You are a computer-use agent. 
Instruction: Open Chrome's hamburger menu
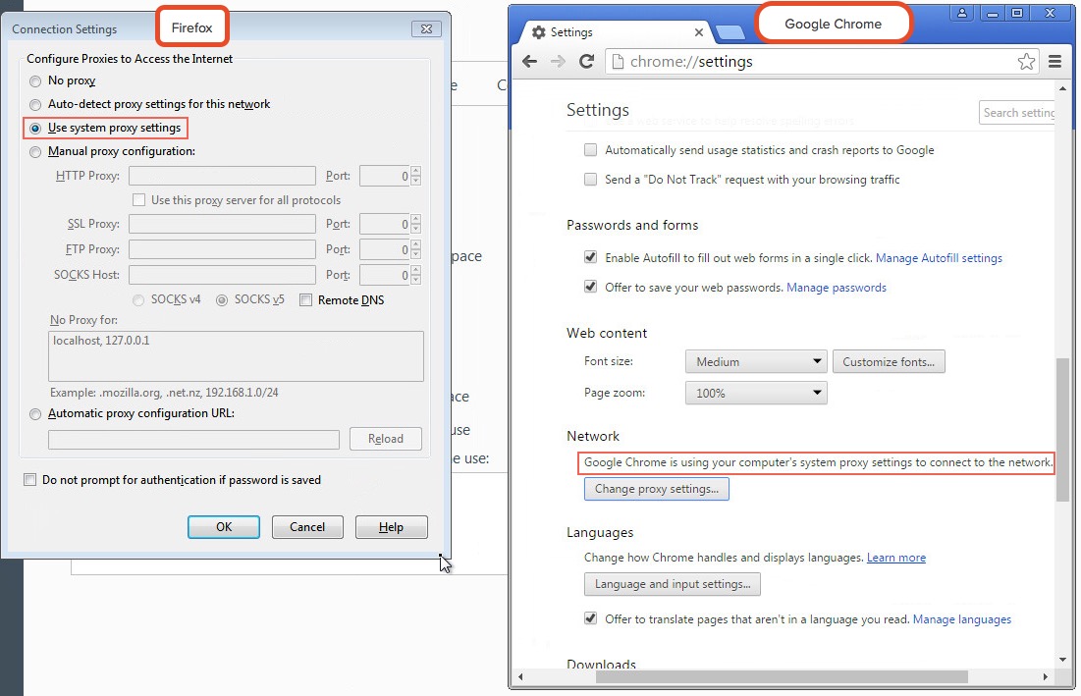(x=1055, y=62)
